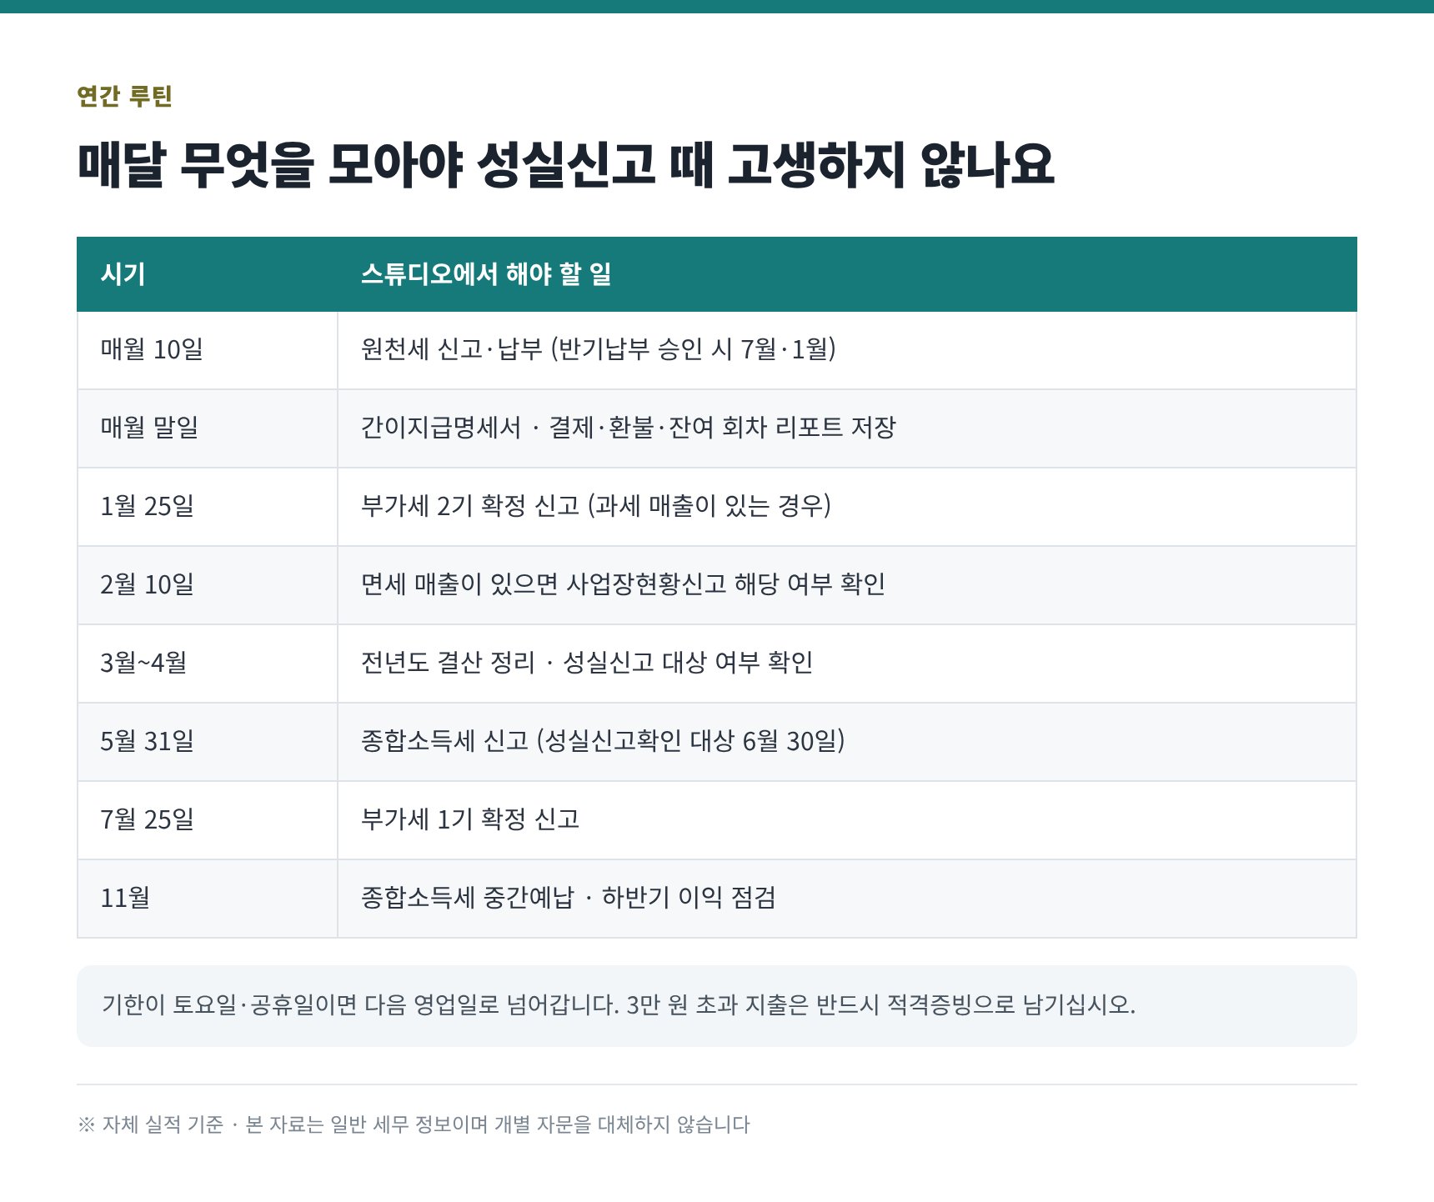Click the '전년도 결산 정리 · 성실신고 대상 여부 확인' cell
Image resolution: width=1434 pixels, height=1202 pixels.
pyautogui.click(x=847, y=664)
